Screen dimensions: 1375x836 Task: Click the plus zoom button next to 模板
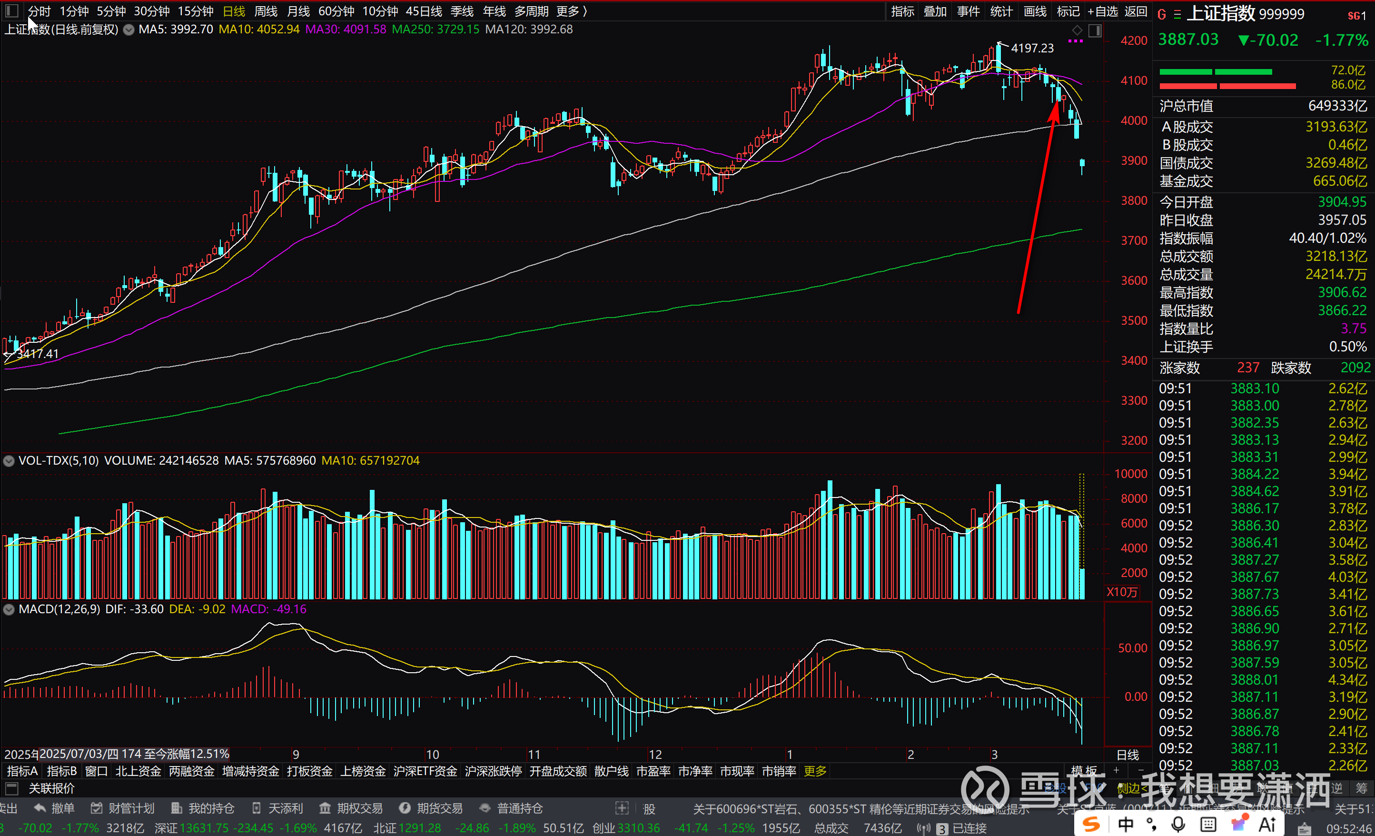[x=1116, y=771]
